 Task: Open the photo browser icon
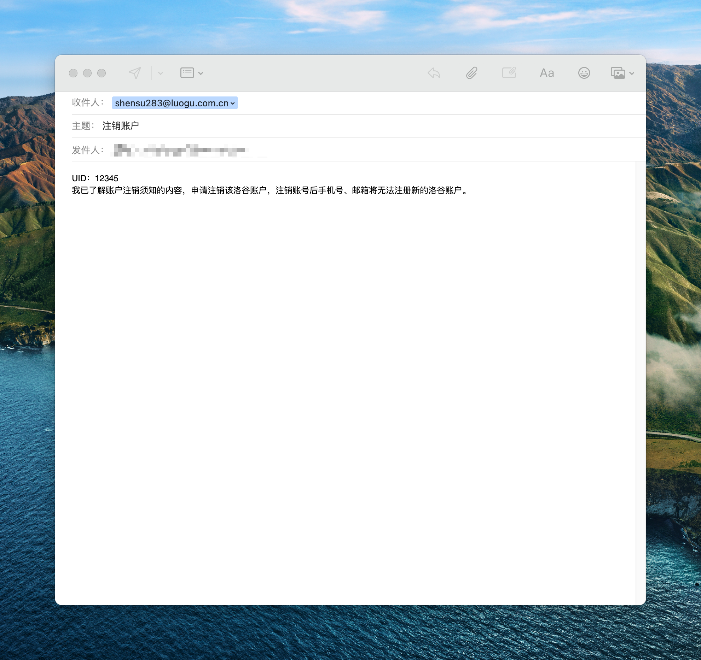[x=618, y=73]
